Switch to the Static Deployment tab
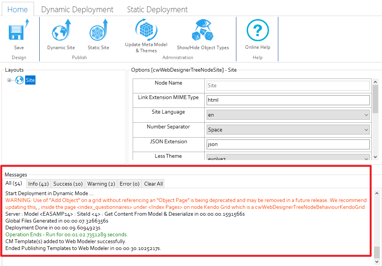 [x=157, y=9]
